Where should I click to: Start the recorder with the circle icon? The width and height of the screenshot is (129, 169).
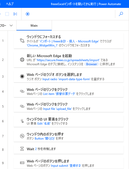[x=28, y=14]
